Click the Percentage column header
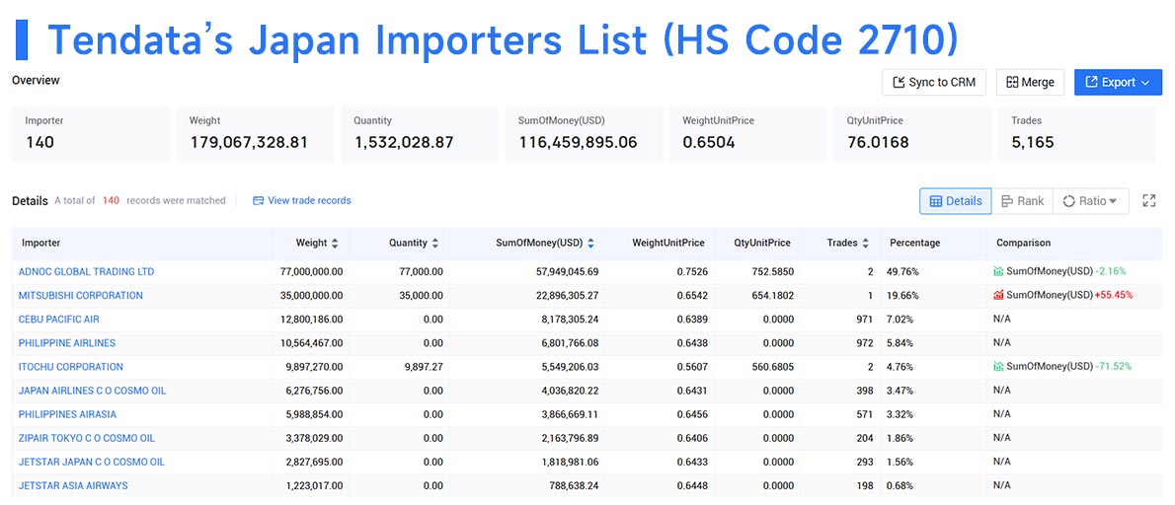This screenshot has height=505, width=1175. tap(915, 244)
